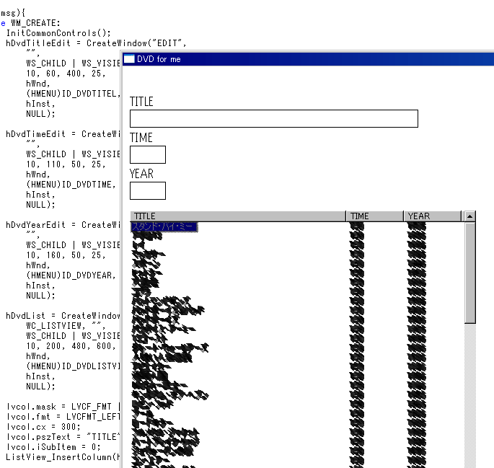This screenshot has width=494, height=468.
Task: Click the DVD for me title bar
Action: 308,59
